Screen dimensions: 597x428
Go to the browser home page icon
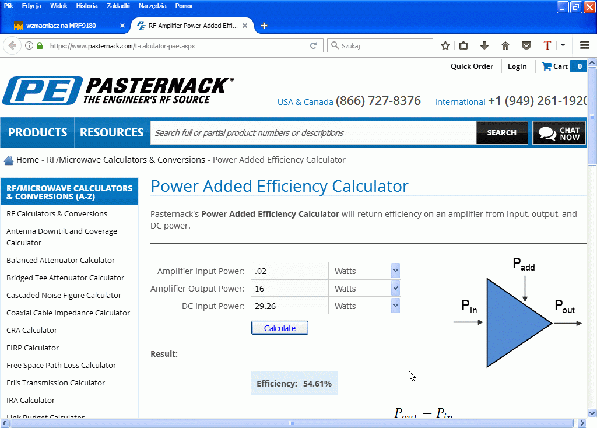click(505, 45)
